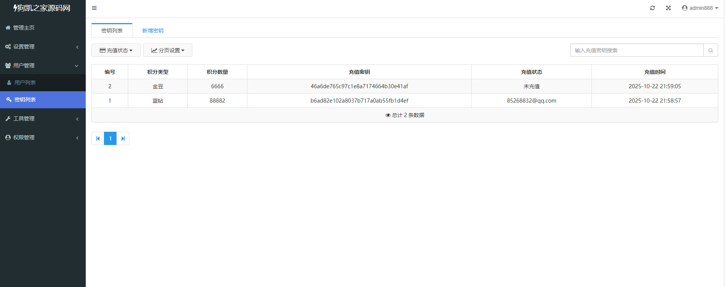This screenshot has height=287, width=725.
Task: Click the time 2025-10-22 21:58:57
Action: (x=655, y=101)
